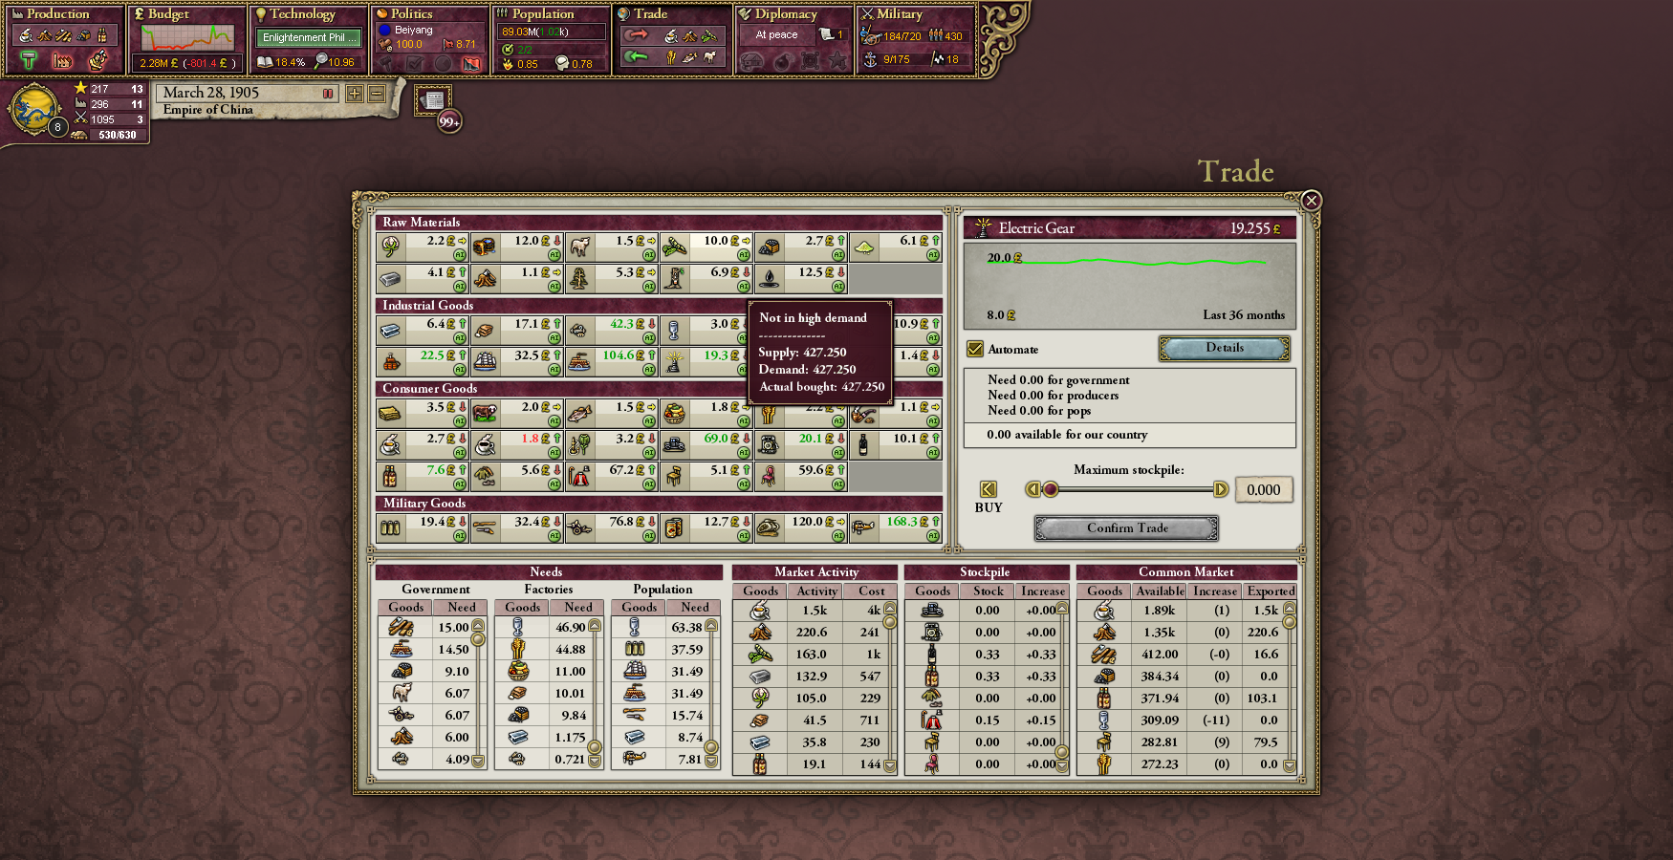Uncheck the Automate checkbox
Image resolution: width=1673 pixels, height=860 pixels.
[975, 350]
